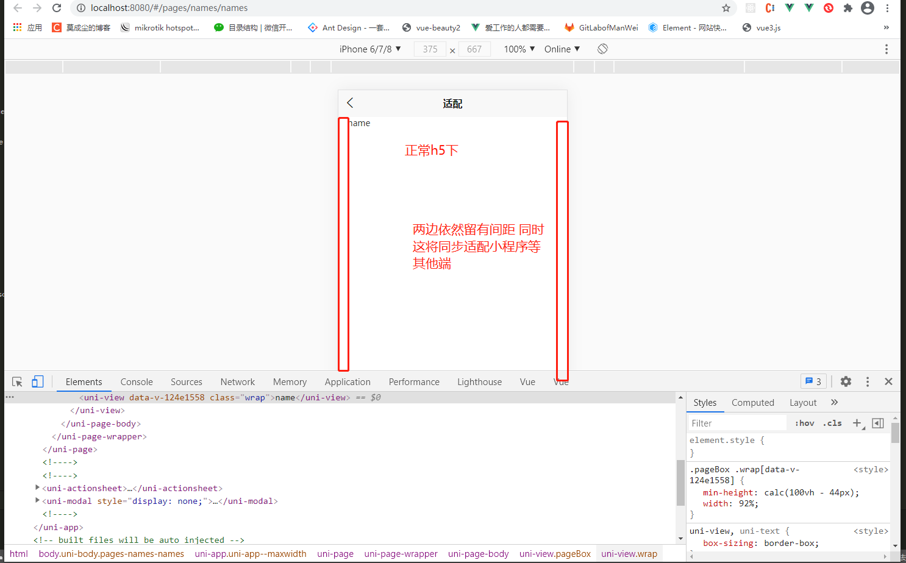The height and width of the screenshot is (563, 906).
Task: Click the viewport width field showing 375
Action: coord(430,49)
